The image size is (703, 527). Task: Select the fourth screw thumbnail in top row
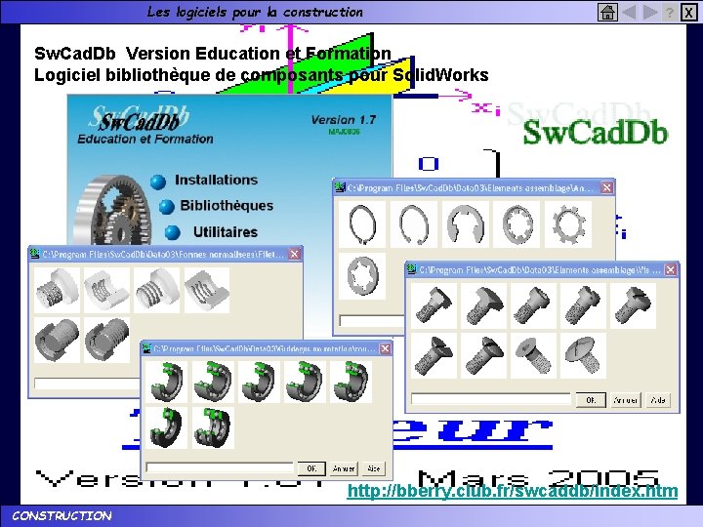(583, 306)
